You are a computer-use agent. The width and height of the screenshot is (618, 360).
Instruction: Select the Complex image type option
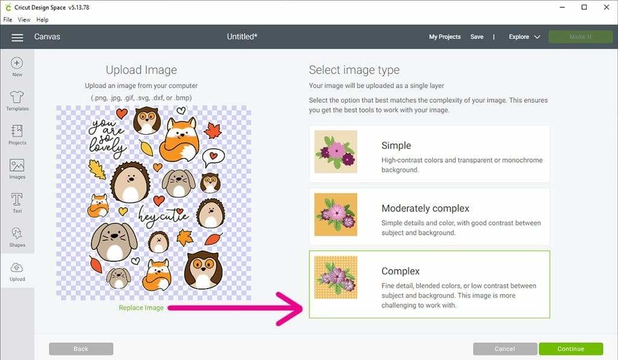[429, 284]
